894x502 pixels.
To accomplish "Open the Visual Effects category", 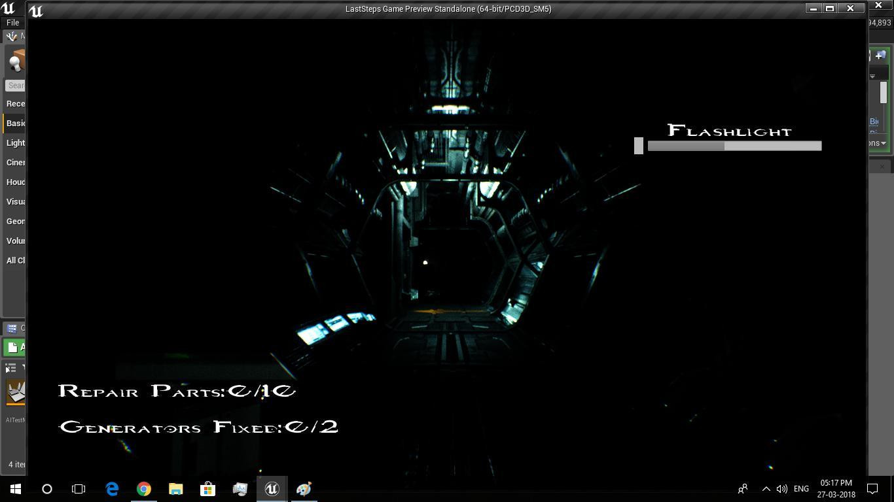I will 15,201.
